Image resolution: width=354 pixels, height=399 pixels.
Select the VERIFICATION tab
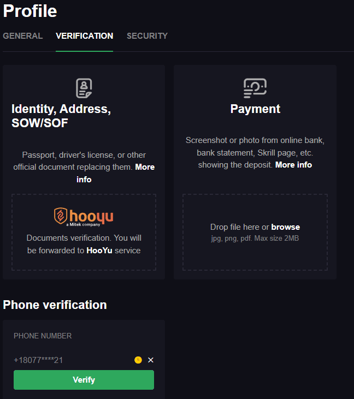(x=84, y=36)
